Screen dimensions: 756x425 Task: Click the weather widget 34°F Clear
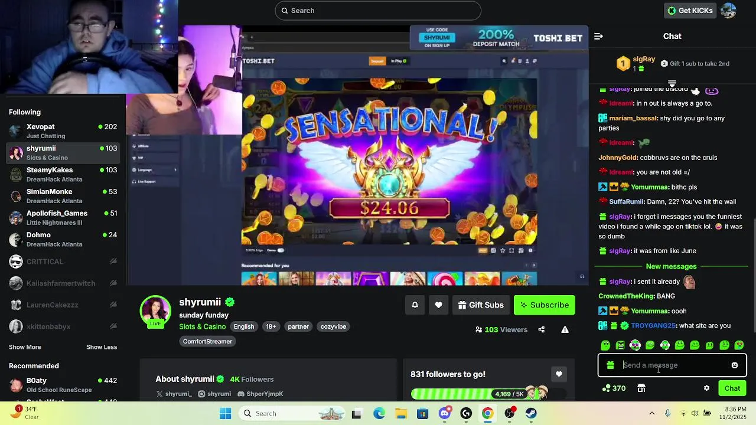[x=25, y=413]
